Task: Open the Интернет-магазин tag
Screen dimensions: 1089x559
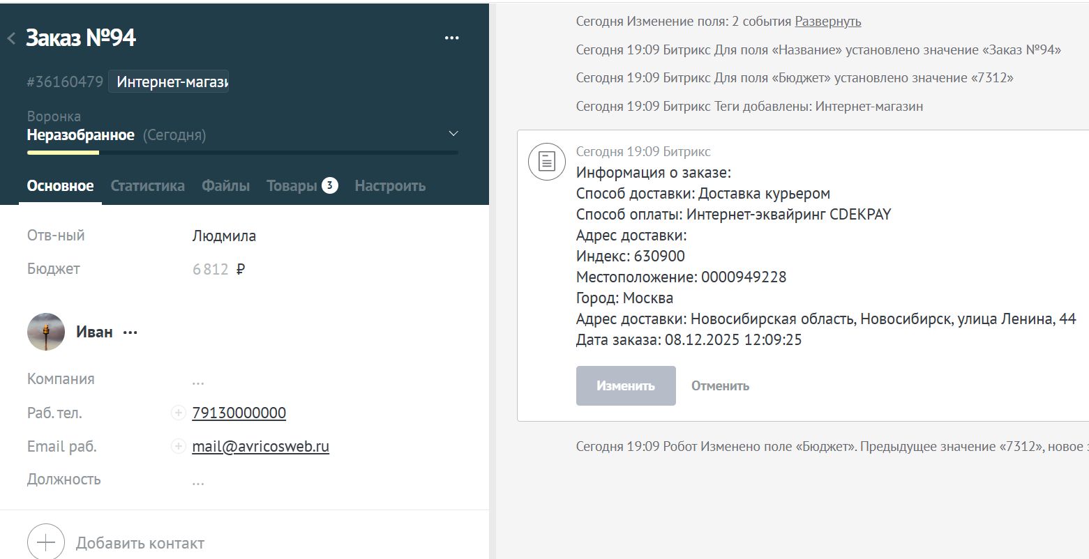Action: (168, 81)
